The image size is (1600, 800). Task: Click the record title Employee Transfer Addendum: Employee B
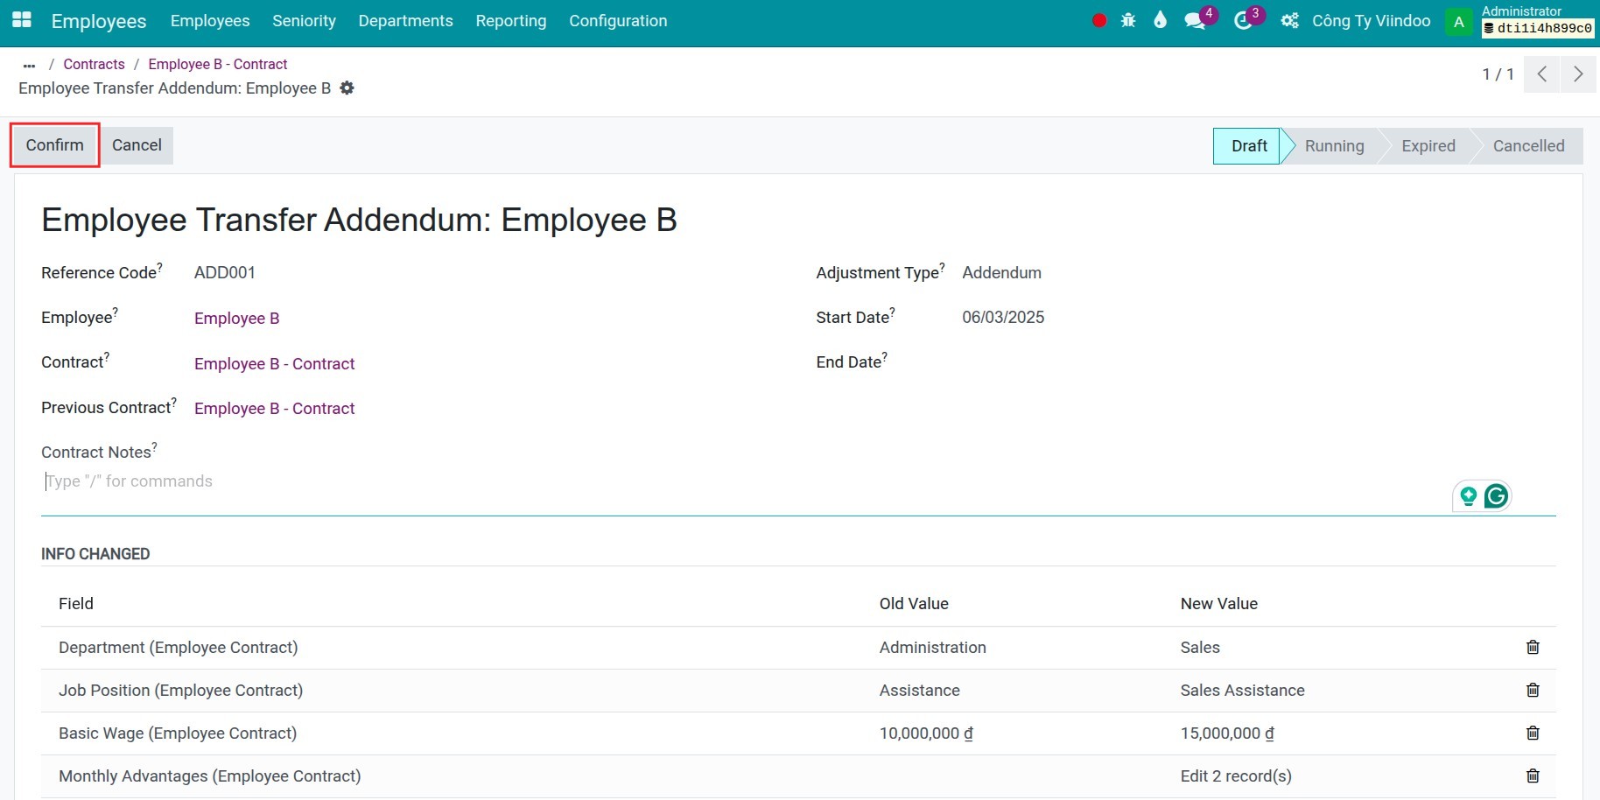pos(359,220)
